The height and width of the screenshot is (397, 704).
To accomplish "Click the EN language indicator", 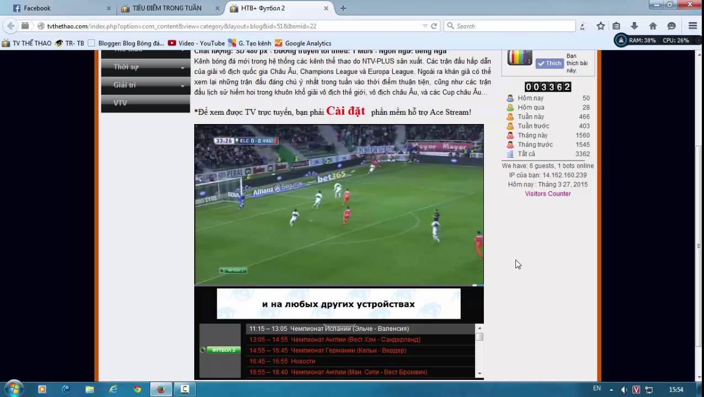I will (597, 388).
